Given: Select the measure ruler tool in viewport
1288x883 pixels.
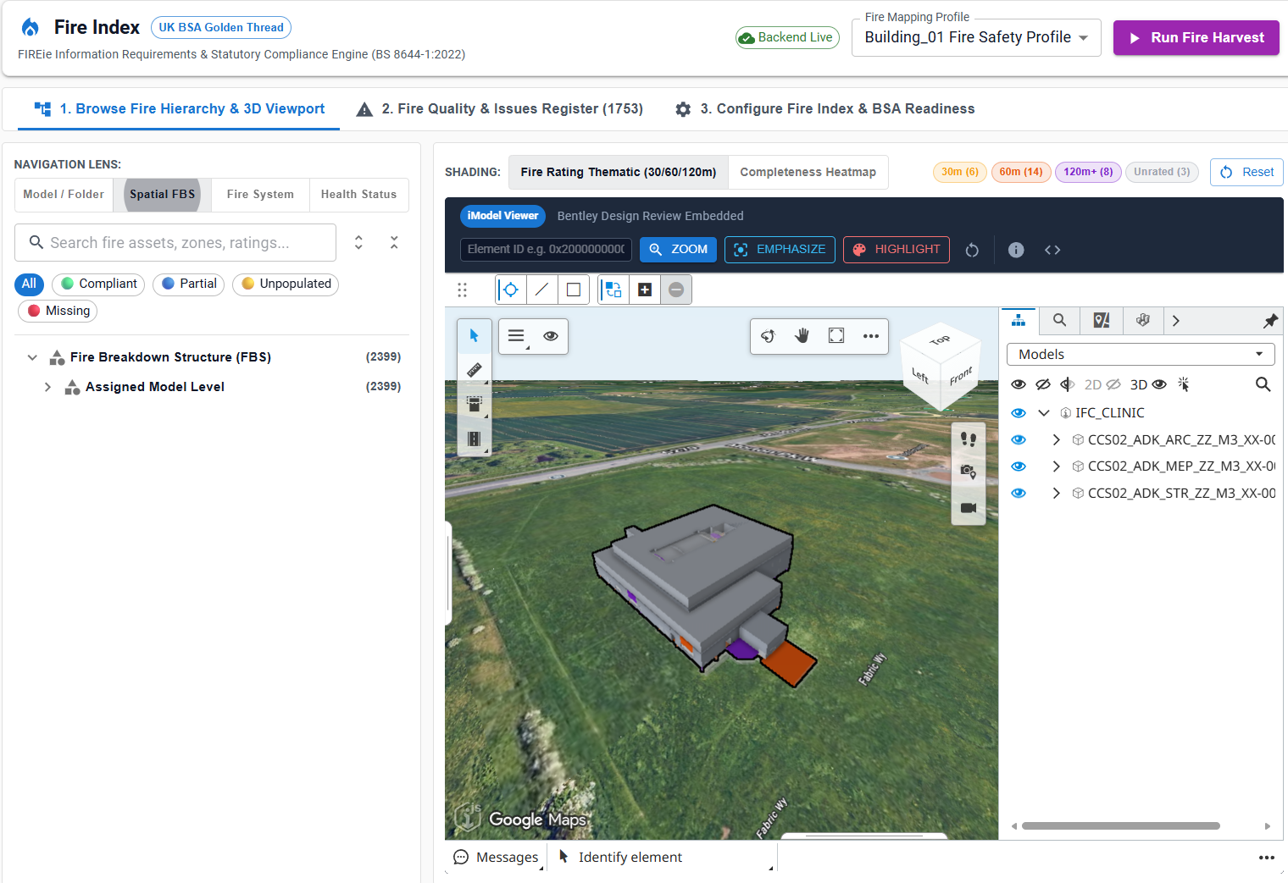Looking at the screenshot, I should 474,370.
